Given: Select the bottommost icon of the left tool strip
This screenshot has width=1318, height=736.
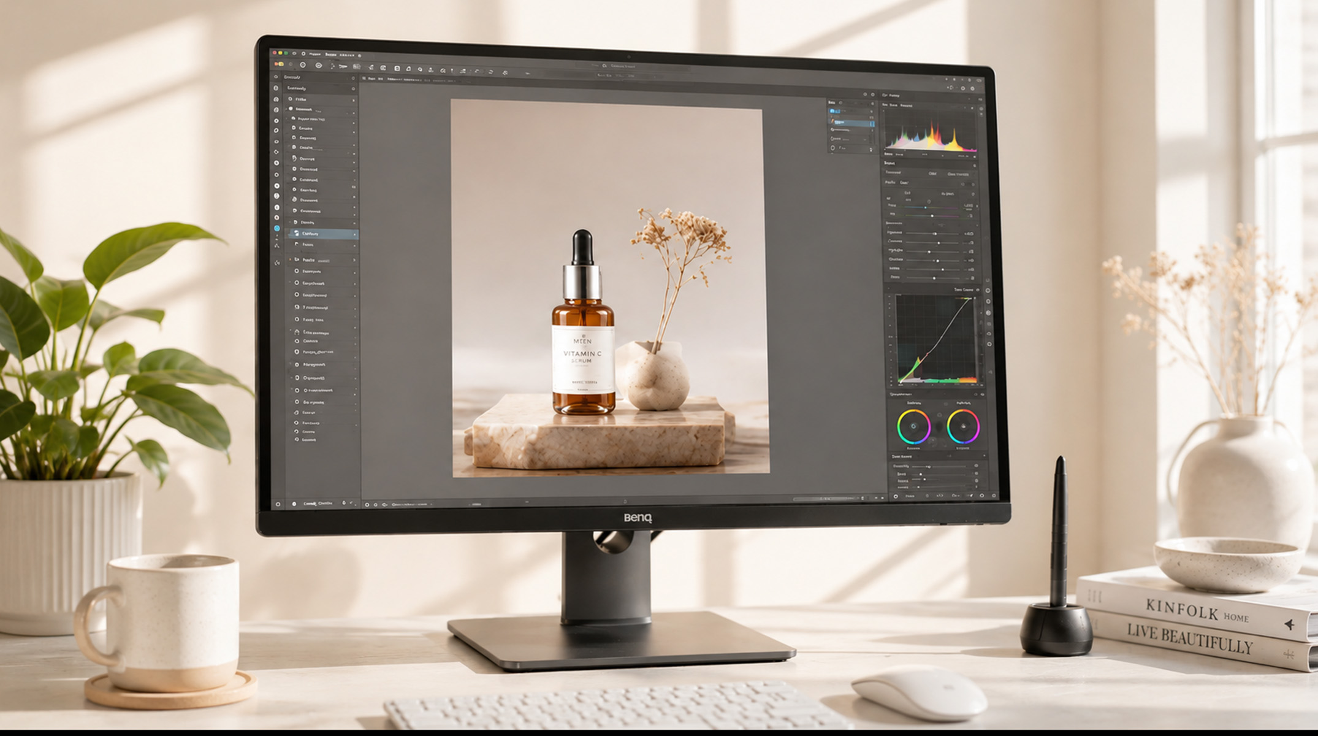Looking at the screenshot, I should [x=277, y=263].
